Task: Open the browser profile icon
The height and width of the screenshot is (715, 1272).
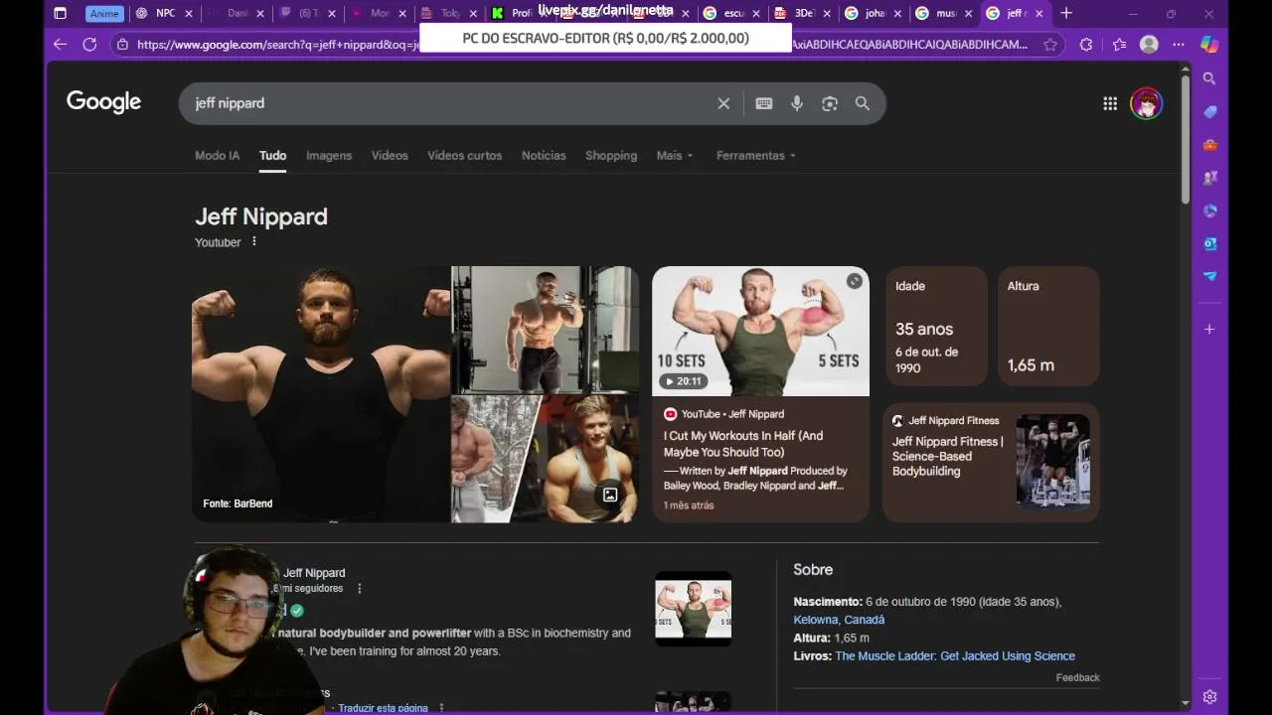Action: point(1149,45)
